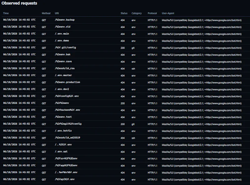Click ssh category in /%2essh/id_rsa row
250x185 pixels.
(133, 69)
